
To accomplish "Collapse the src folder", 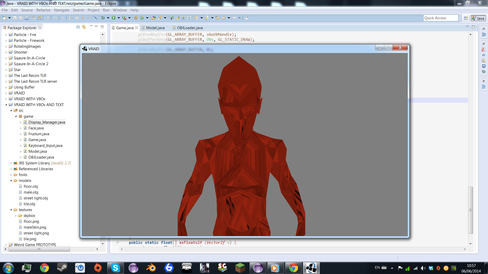I will click(11, 111).
